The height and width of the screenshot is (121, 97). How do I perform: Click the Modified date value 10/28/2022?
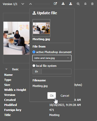coord(65,105)
